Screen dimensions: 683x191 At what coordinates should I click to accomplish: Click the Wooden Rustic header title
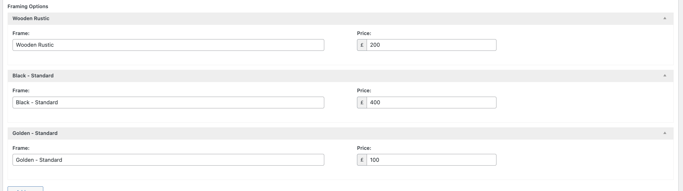coord(31,18)
